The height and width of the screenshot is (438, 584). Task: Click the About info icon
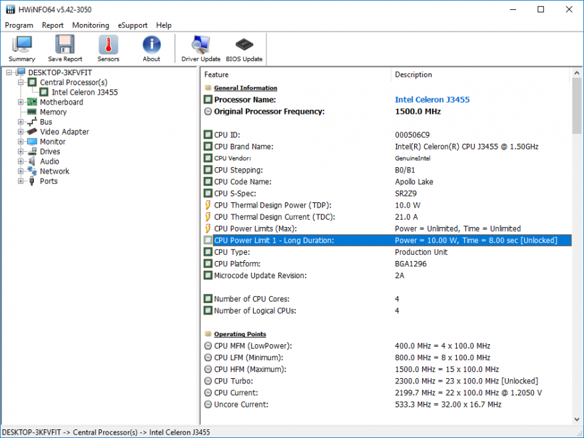coord(151,45)
